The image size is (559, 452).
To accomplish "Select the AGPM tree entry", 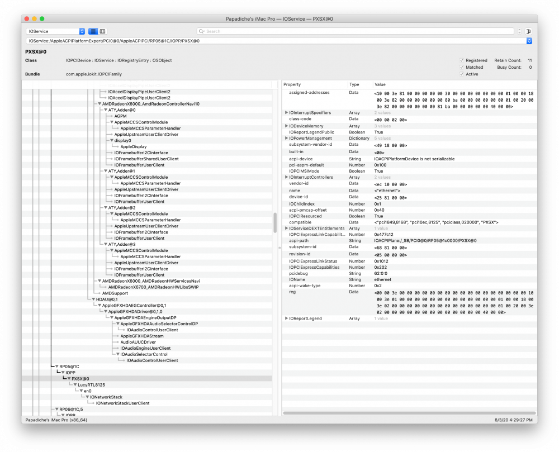I will [121, 116].
